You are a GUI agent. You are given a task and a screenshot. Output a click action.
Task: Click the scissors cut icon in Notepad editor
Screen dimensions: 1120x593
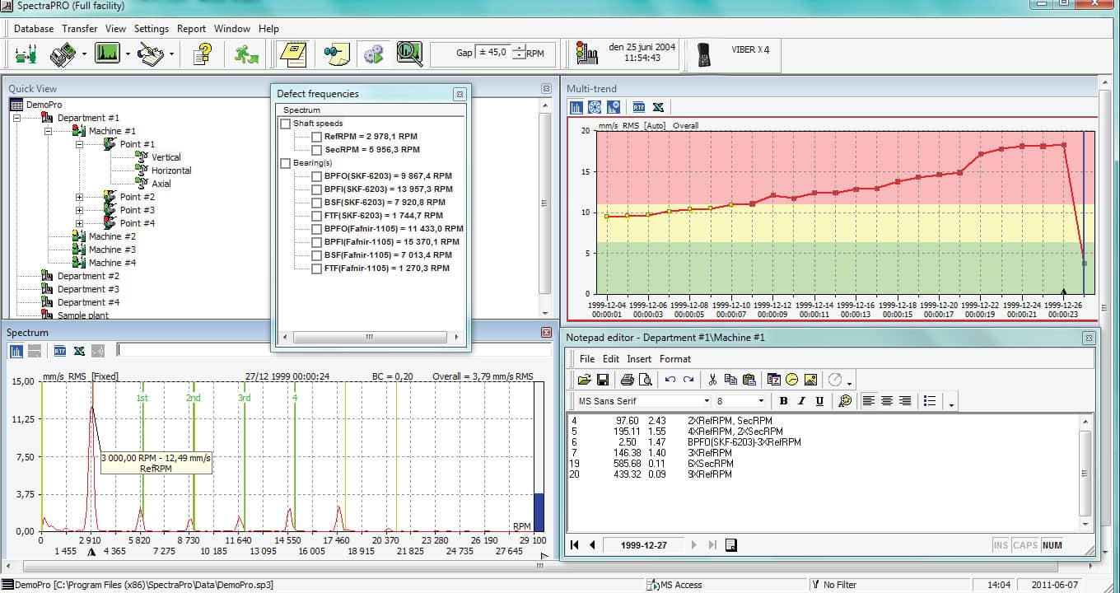713,380
